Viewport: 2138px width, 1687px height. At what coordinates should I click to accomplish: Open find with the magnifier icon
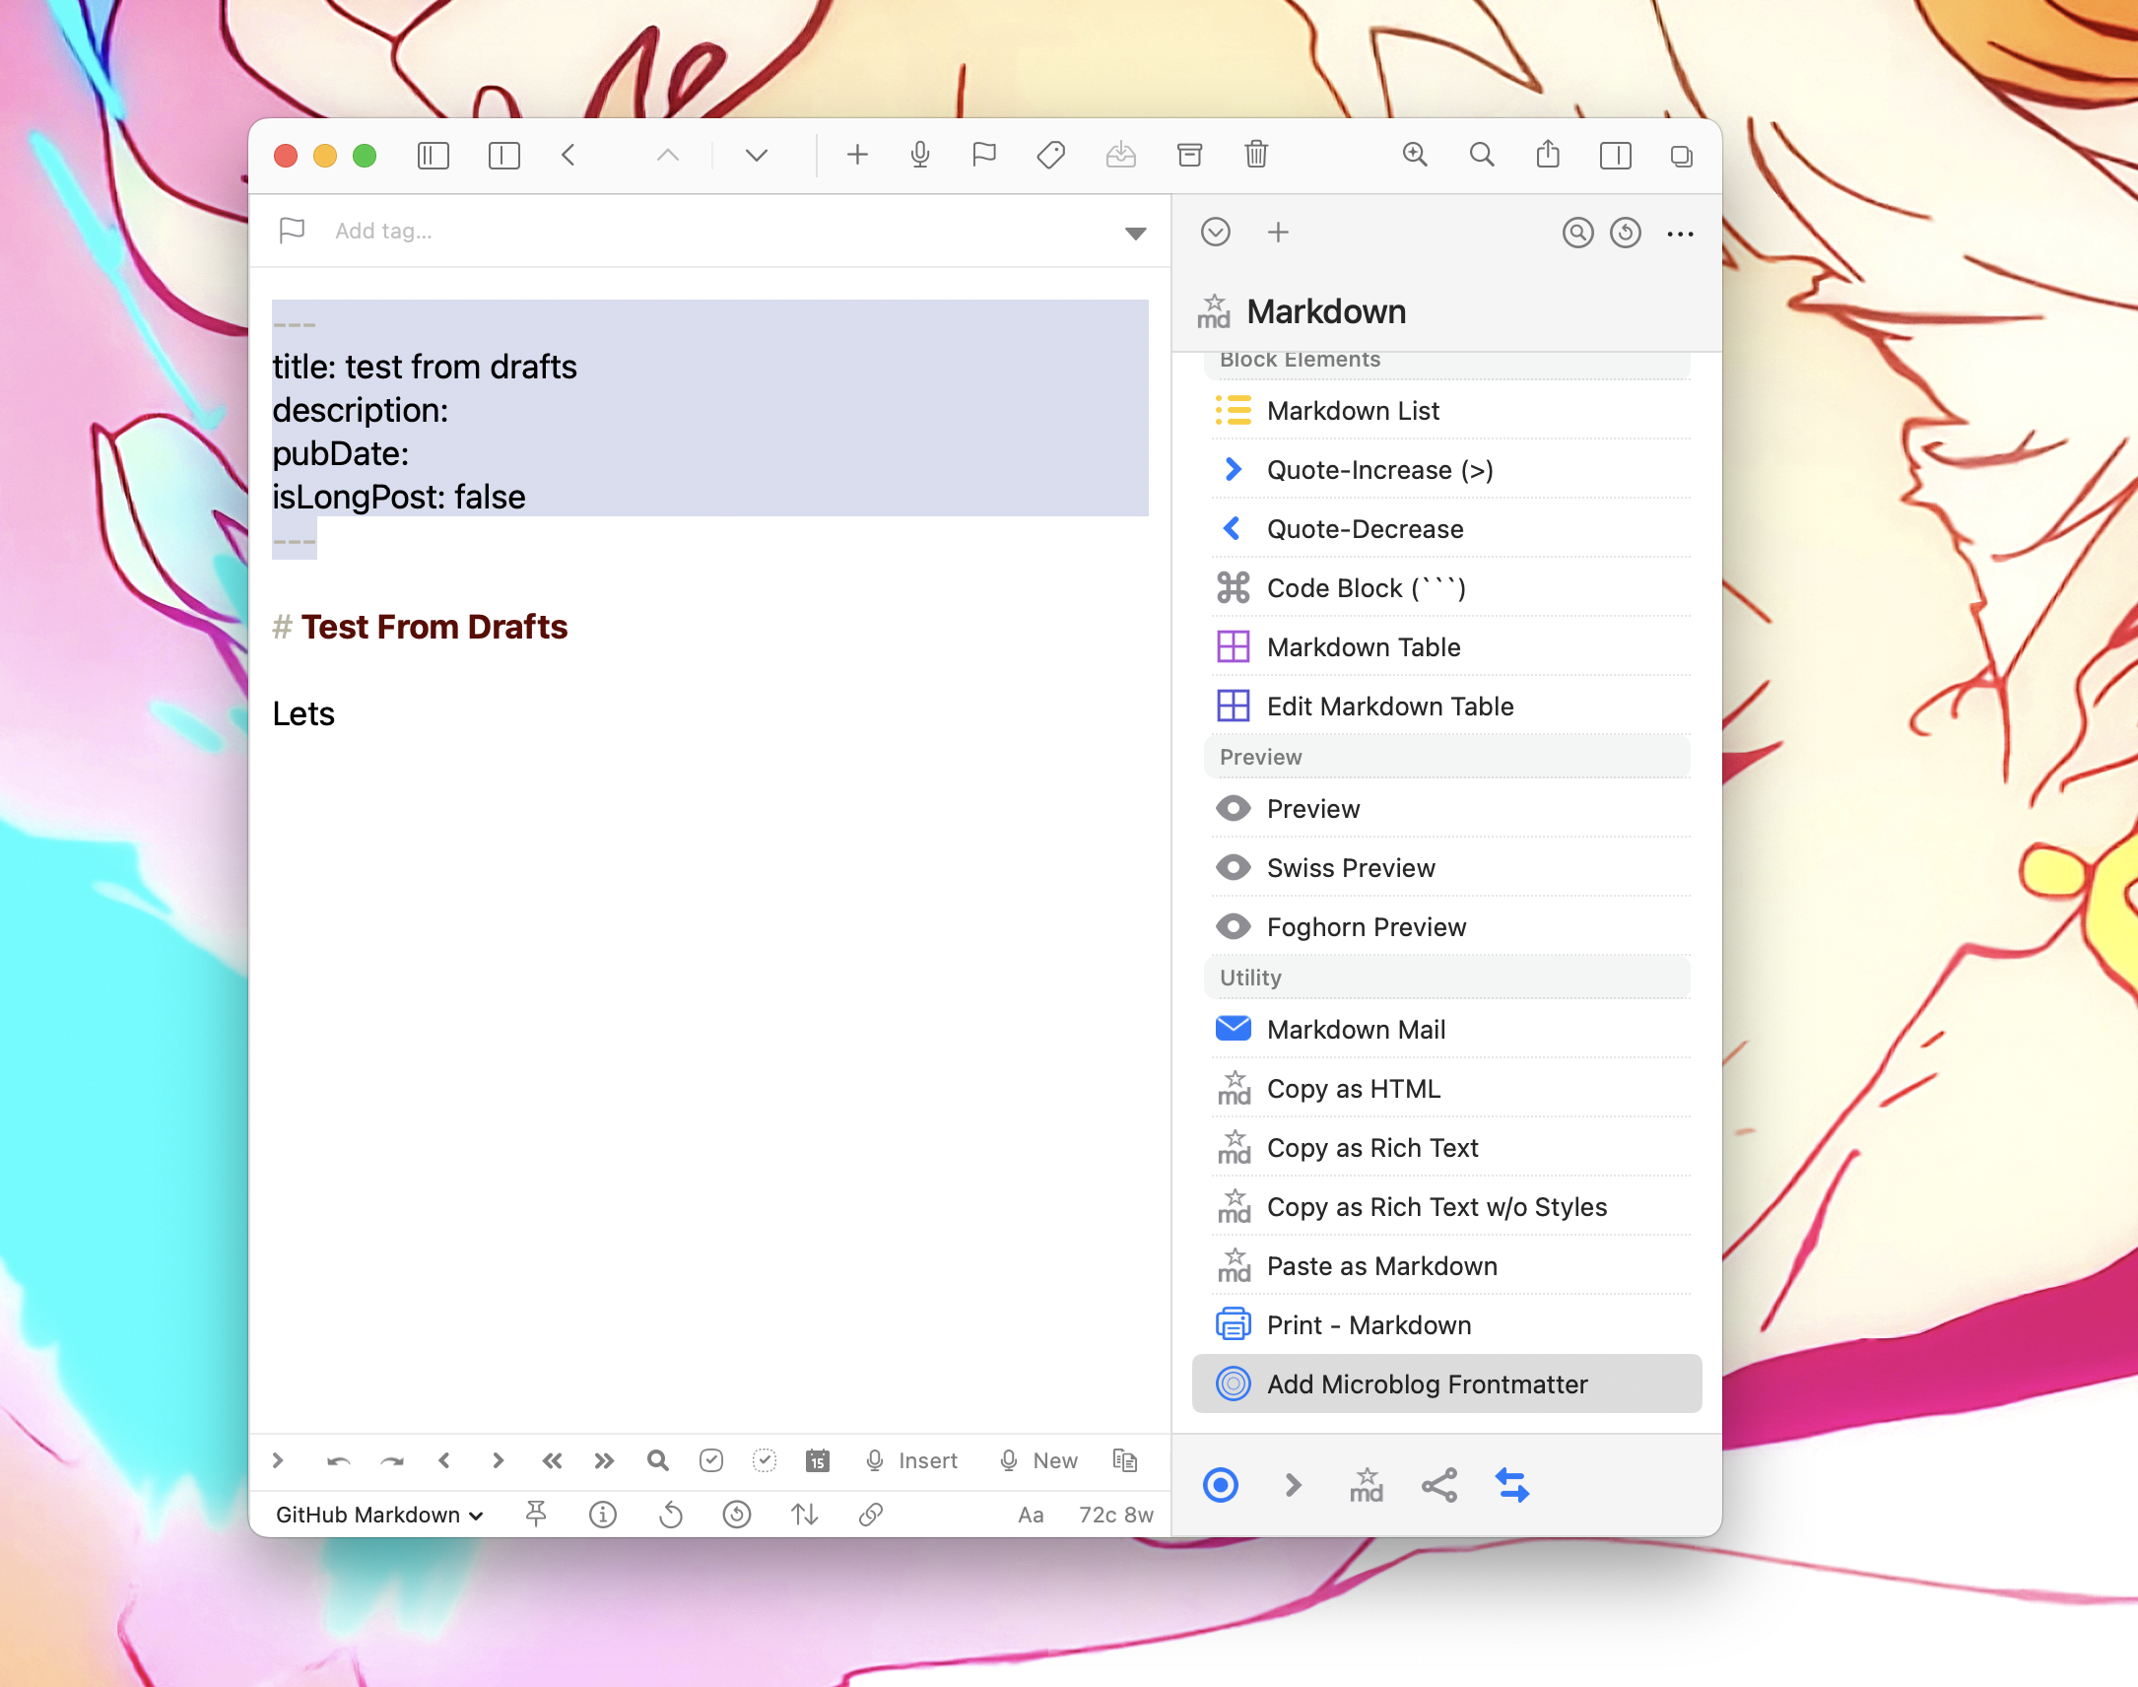pyautogui.click(x=1481, y=154)
